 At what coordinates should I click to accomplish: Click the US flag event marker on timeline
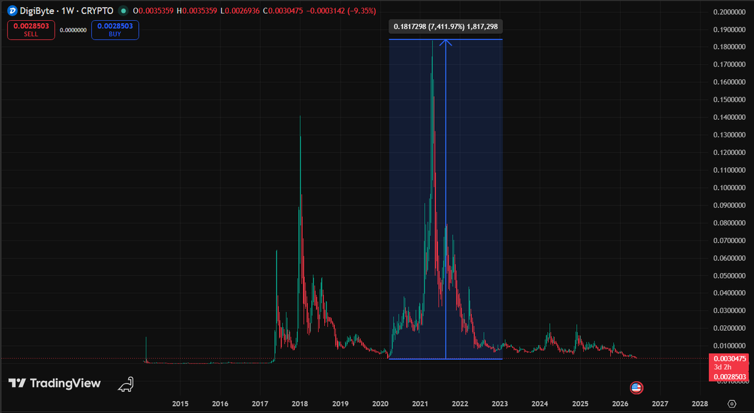pos(636,387)
